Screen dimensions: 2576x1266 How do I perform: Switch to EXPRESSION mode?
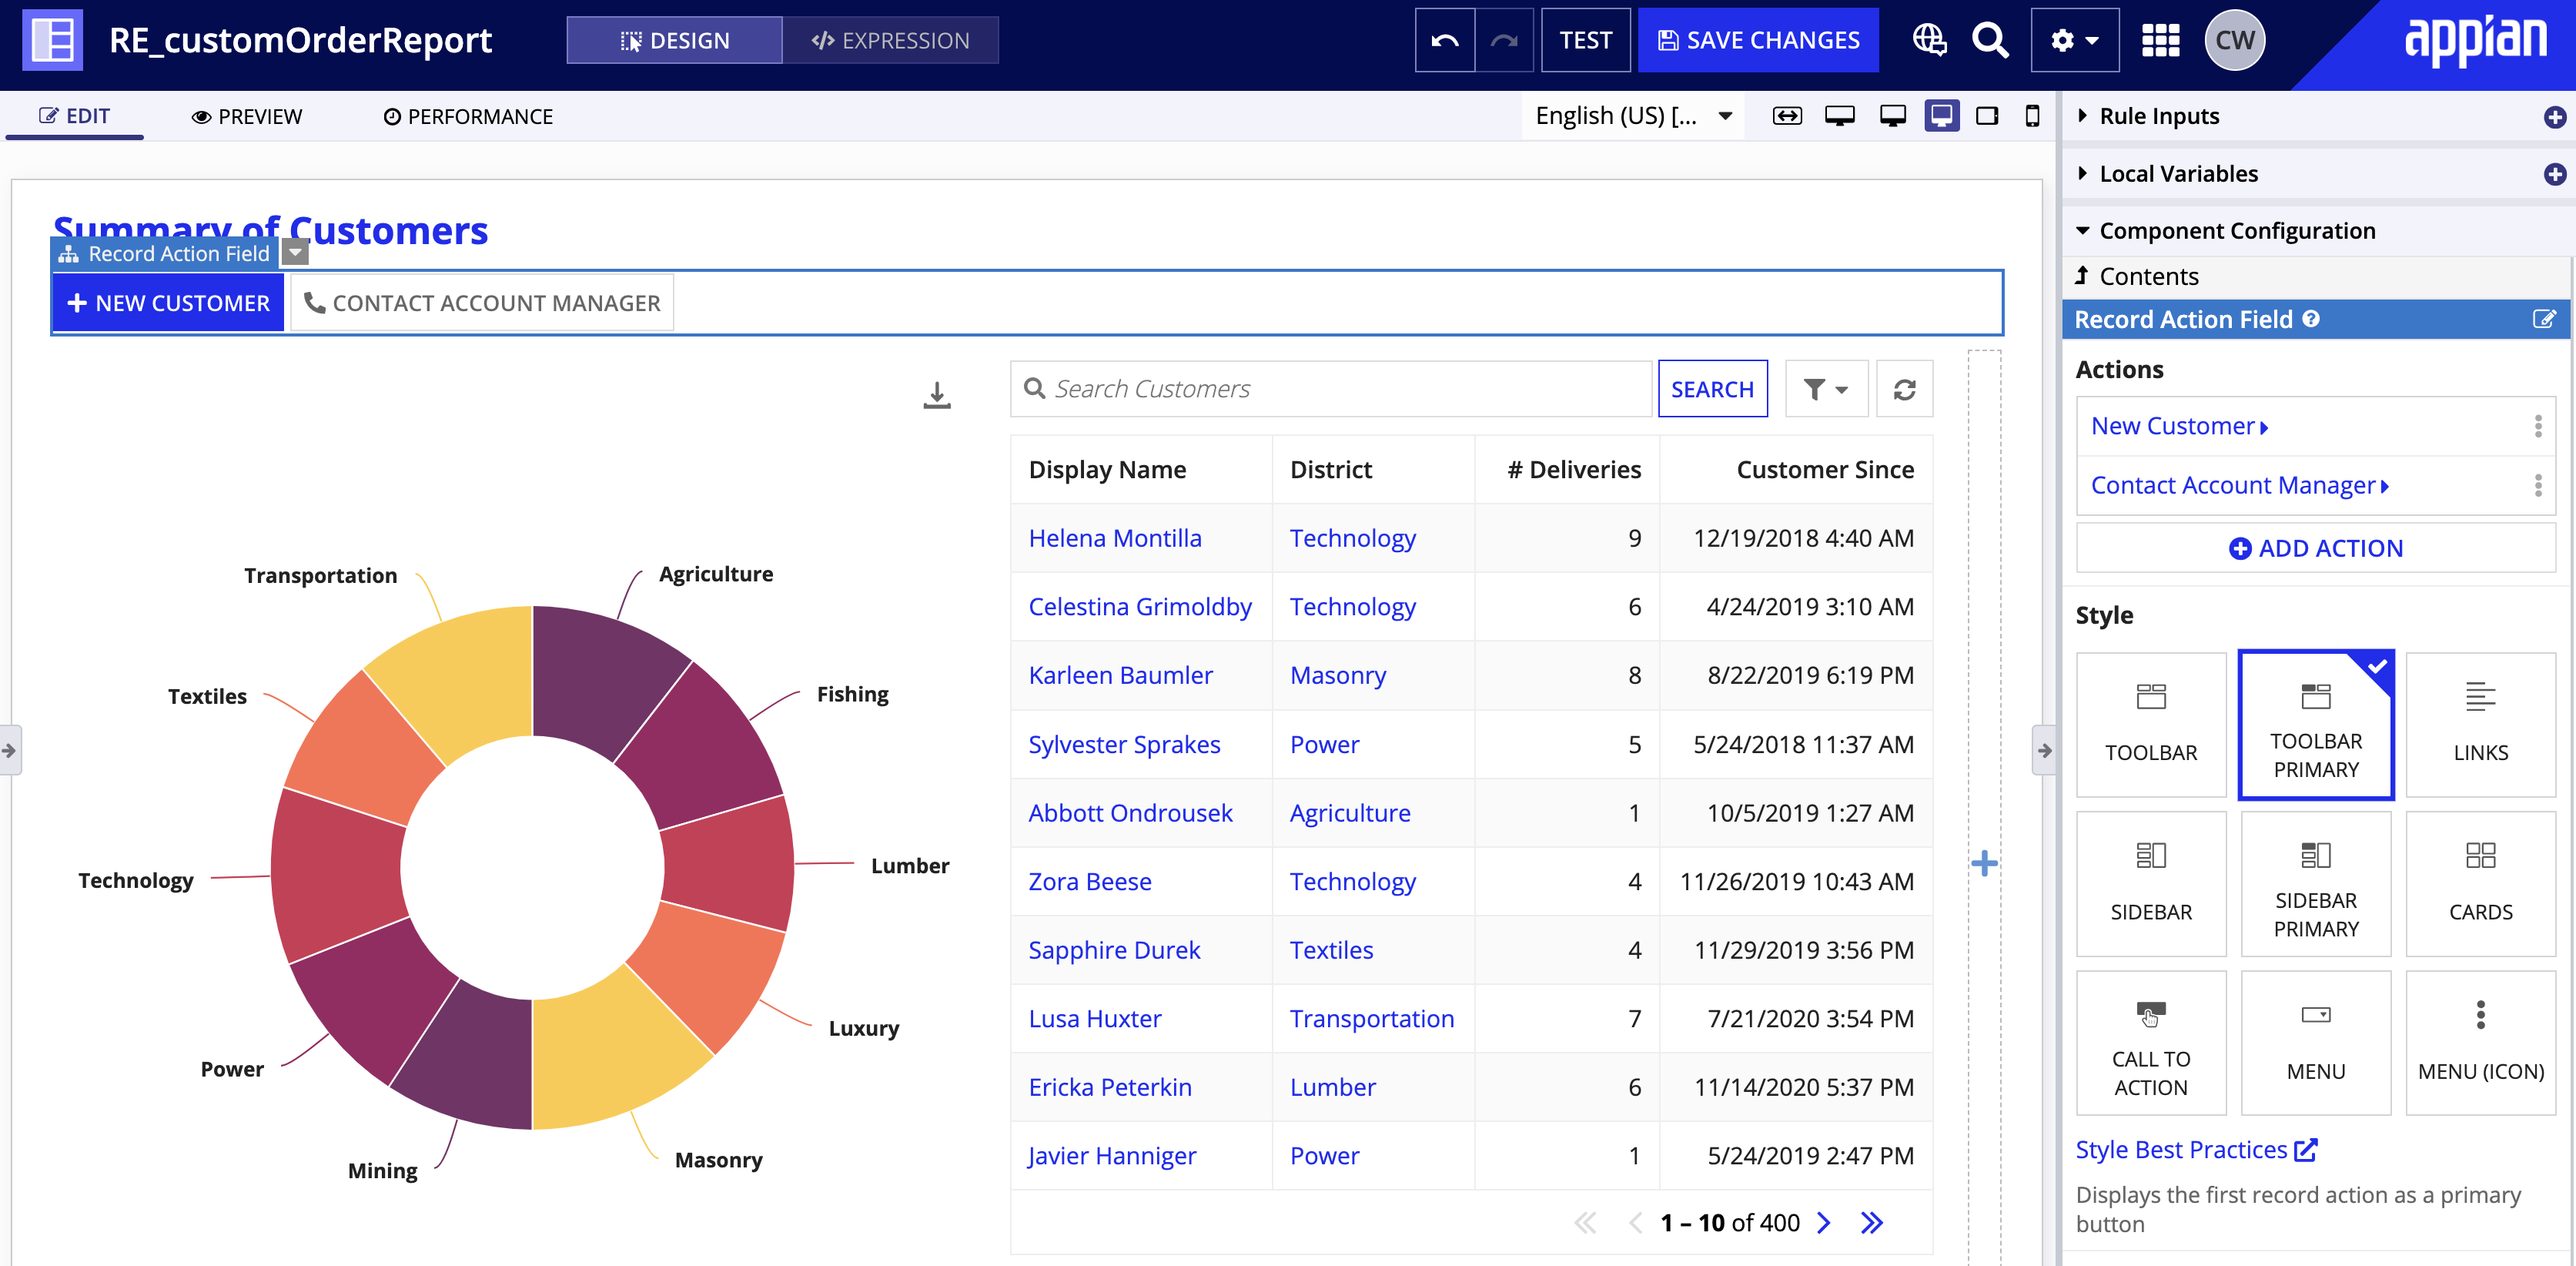(890, 40)
